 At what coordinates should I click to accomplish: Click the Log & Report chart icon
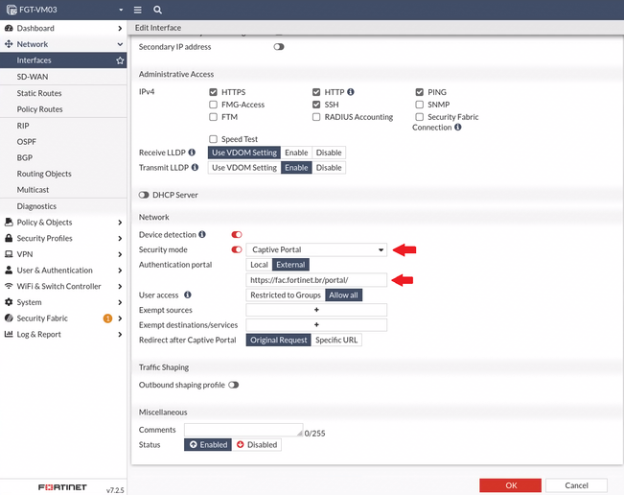coord(9,334)
